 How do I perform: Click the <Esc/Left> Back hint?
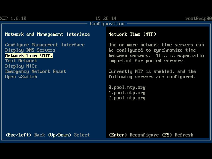pos(25,135)
